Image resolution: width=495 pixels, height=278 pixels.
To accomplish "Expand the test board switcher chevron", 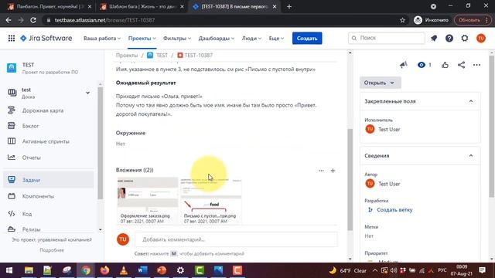I will pos(87,93).
